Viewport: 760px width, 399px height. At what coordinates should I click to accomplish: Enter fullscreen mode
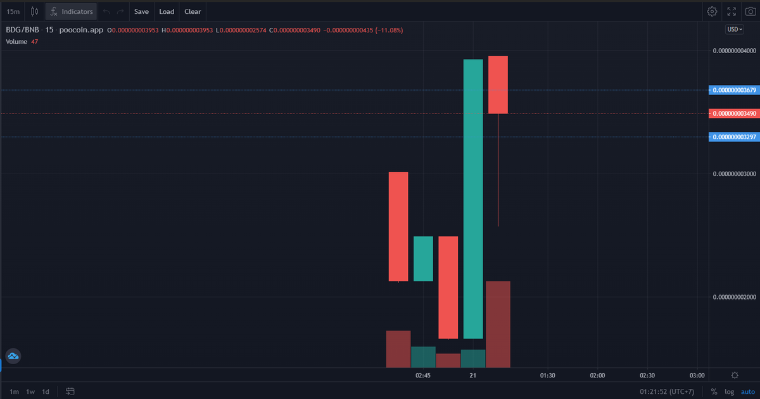[x=731, y=11]
